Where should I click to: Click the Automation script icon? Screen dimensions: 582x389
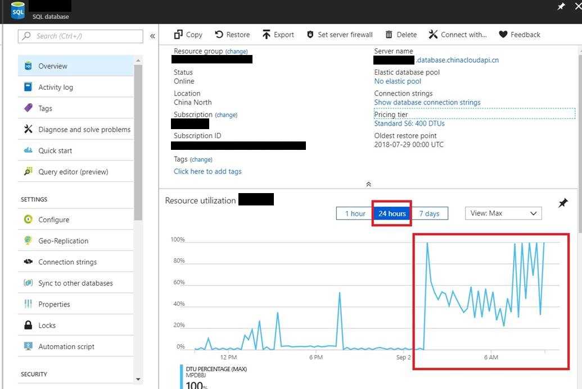pyautogui.click(x=28, y=346)
